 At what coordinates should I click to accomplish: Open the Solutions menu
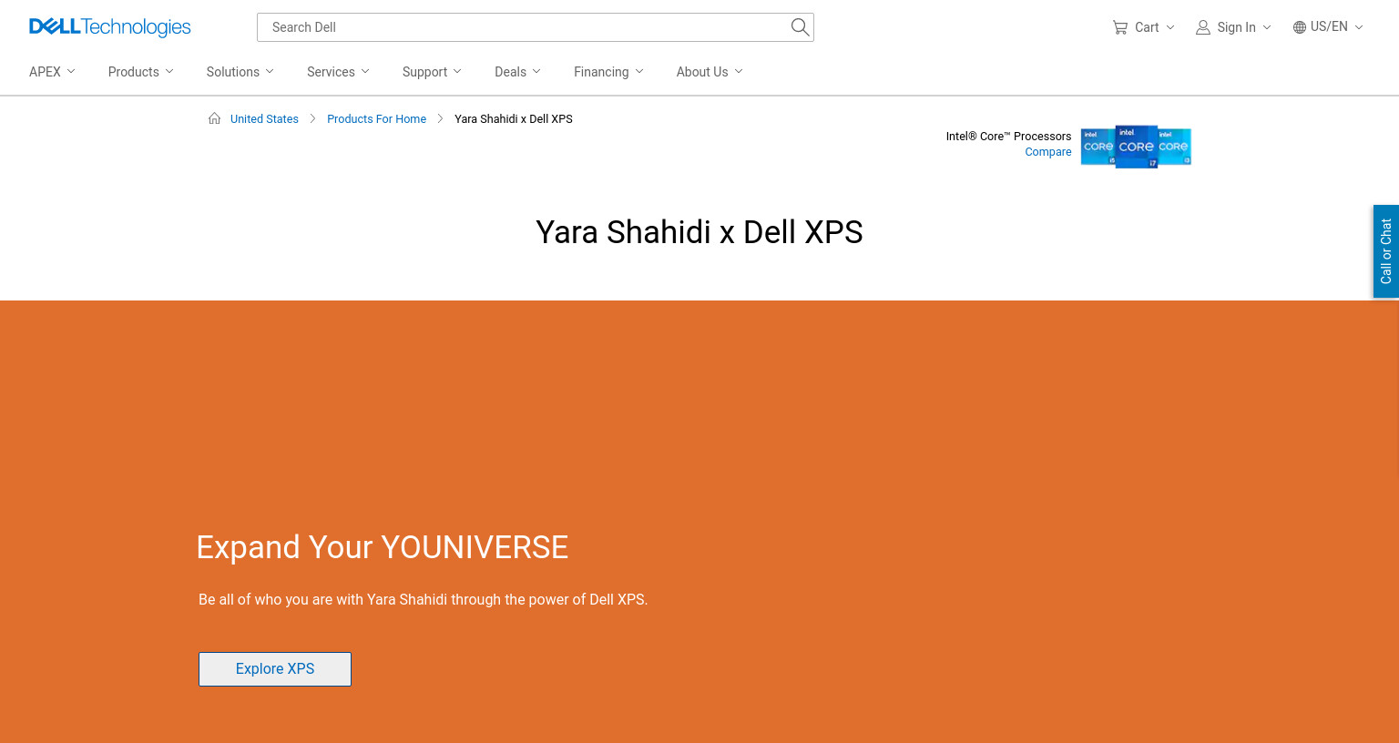(240, 72)
